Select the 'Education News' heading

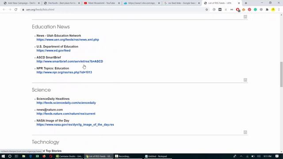tap(51, 26)
